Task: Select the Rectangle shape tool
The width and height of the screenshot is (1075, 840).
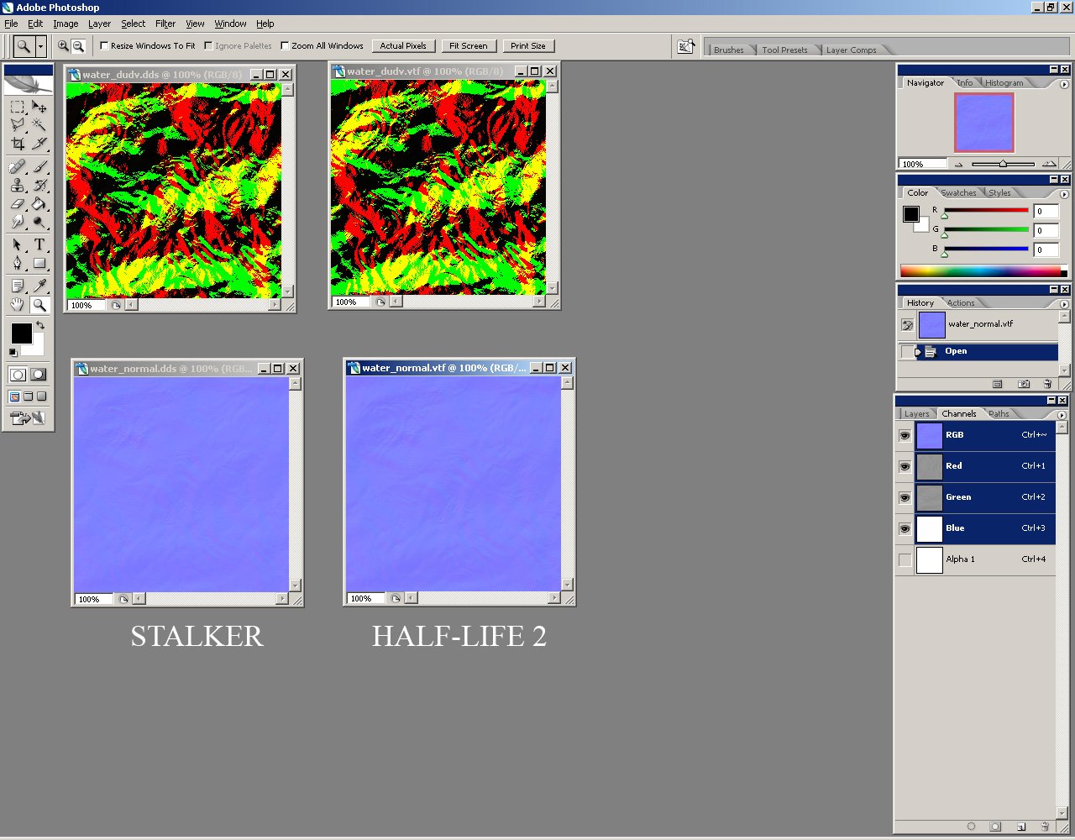Action: (39, 263)
